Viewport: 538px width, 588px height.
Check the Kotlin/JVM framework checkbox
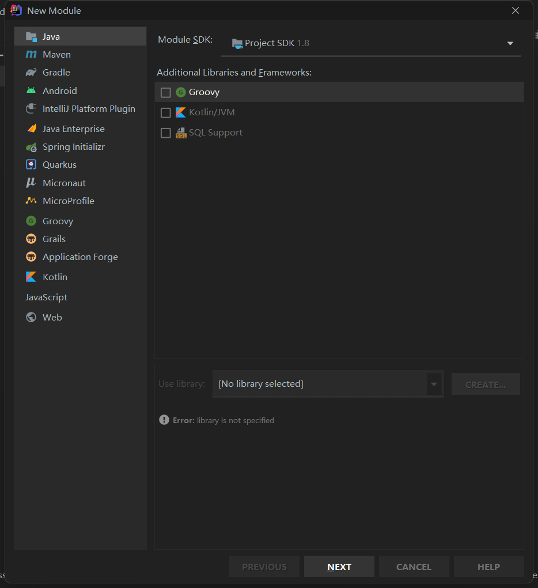pyautogui.click(x=166, y=112)
